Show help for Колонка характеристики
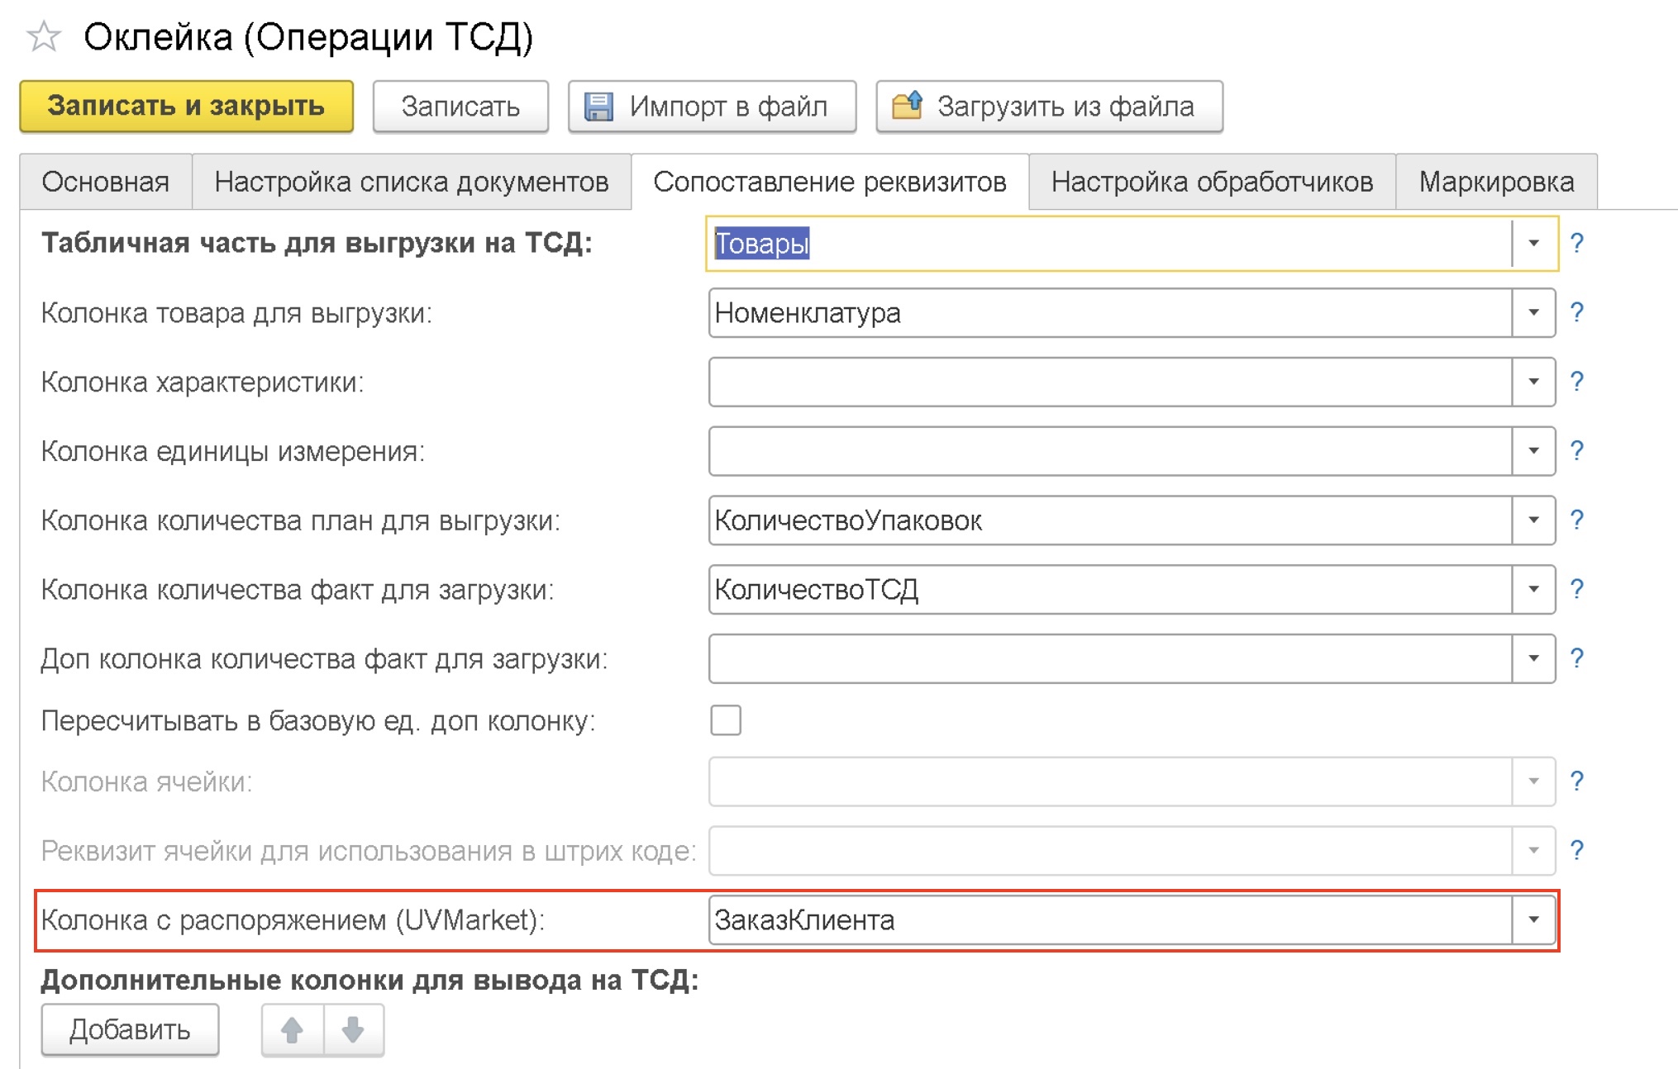The width and height of the screenshot is (1678, 1069). [1577, 382]
